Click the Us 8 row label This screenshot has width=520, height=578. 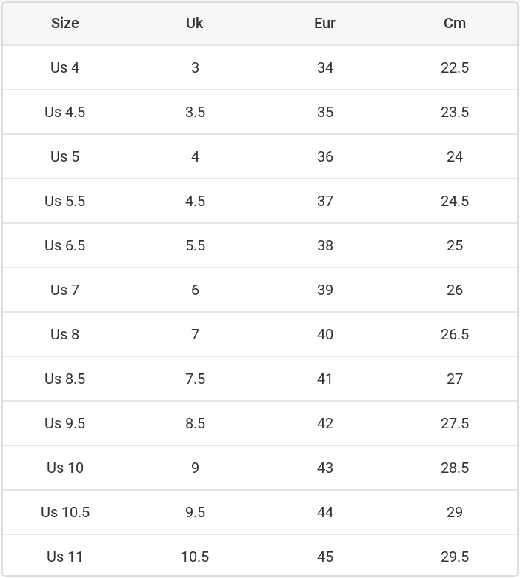pos(65,334)
